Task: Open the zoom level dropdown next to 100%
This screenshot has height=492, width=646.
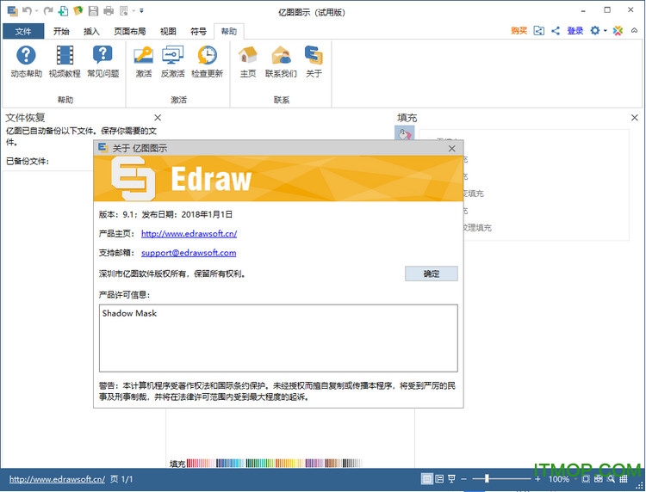Action: 575,479
